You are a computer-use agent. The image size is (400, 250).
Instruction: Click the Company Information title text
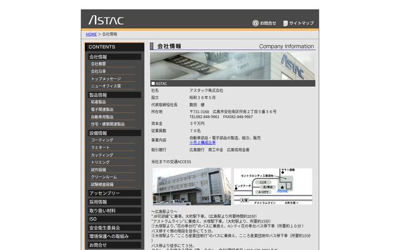[x=286, y=46]
